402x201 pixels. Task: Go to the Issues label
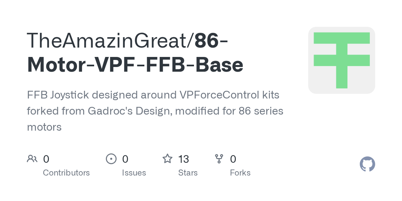coord(134,173)
